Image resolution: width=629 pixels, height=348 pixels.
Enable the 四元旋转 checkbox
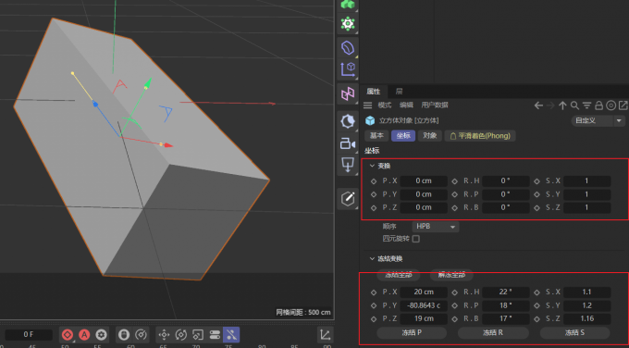[416, 239]
